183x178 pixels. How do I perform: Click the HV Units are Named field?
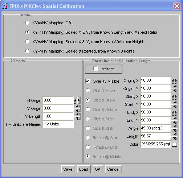(x=58, y=124)
